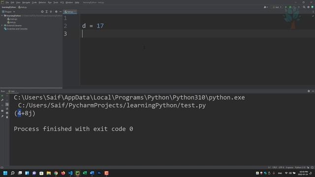315x177 pixels.
Task: Click Collapse All icon in Project panel
Action: point(51,12)
